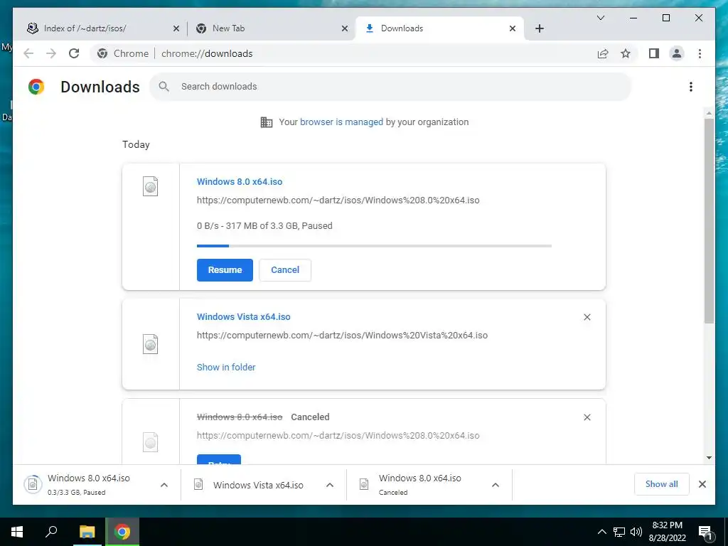Click the page vertical scrollbar thumb
Screen dimensions: 728x546
click(x=709, y=221)
